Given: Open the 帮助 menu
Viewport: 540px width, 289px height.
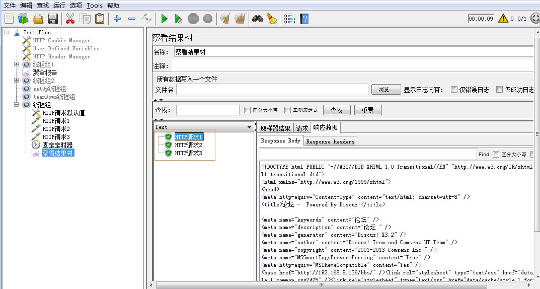Looking at the screenshot, I should tap(113, 5).
